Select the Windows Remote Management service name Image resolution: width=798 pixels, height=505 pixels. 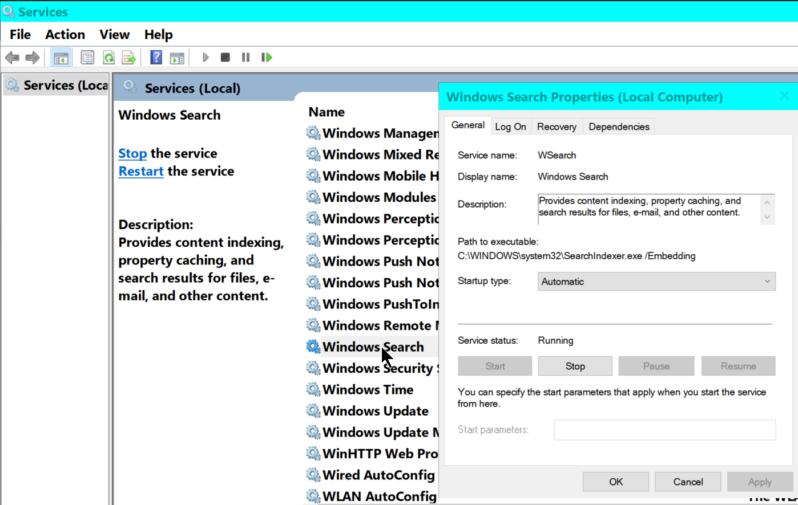pos(381,325)
